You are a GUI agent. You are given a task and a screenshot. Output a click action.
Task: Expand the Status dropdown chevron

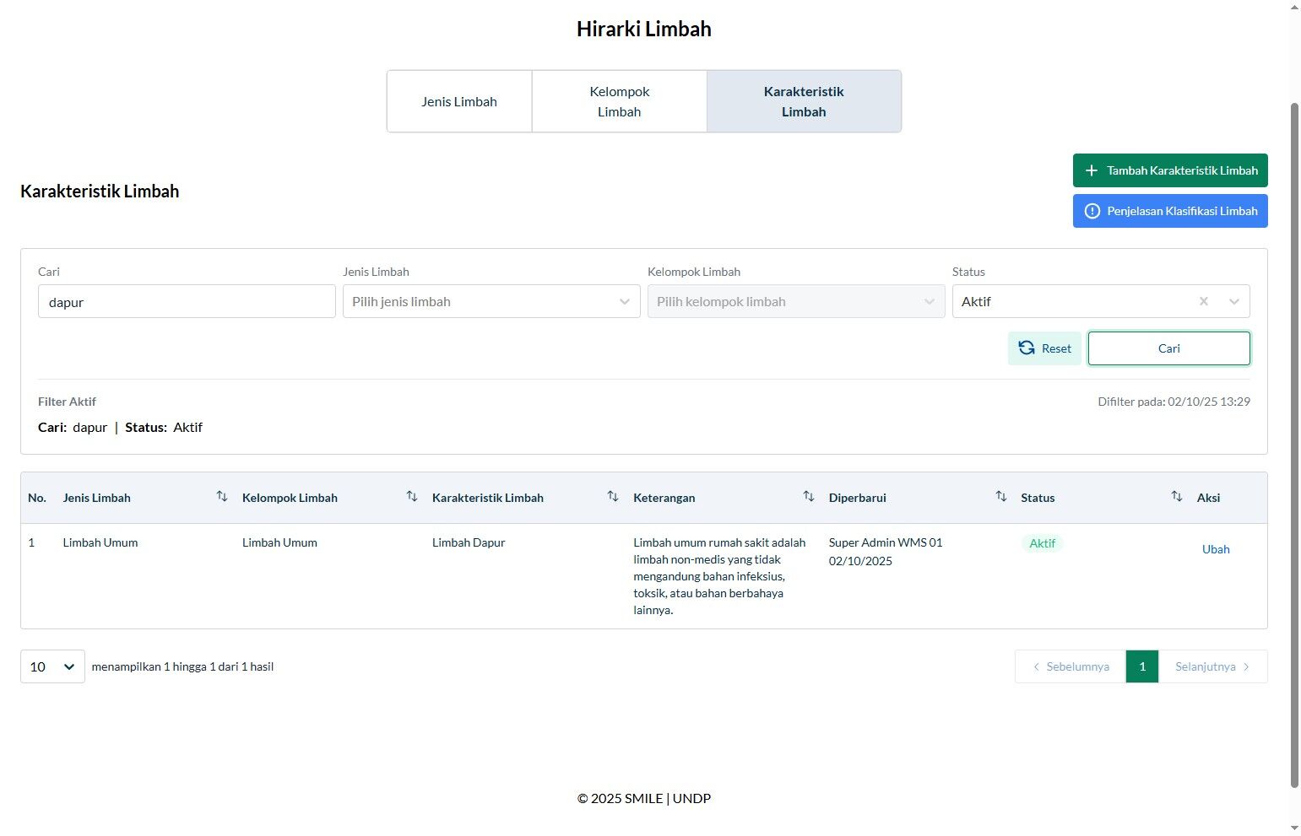(1234, 301)
